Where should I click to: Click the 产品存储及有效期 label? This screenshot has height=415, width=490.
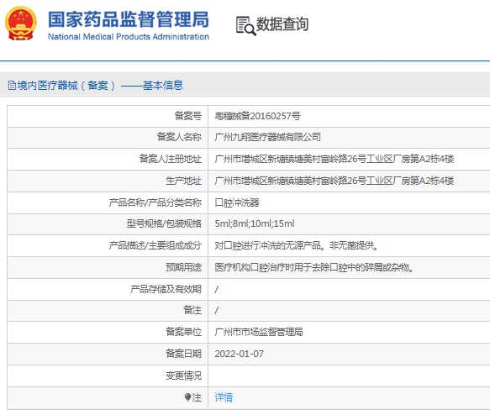point(166,289)
